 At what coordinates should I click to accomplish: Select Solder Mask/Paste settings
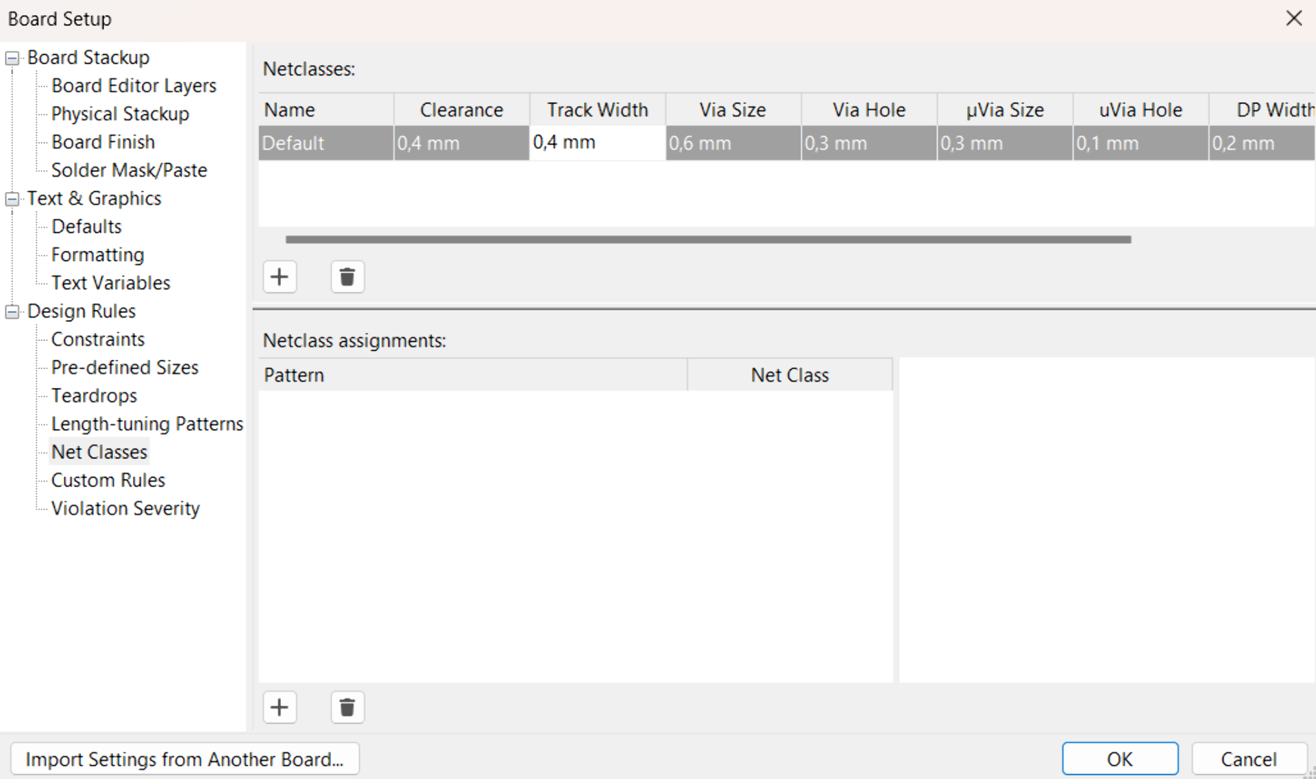coord(129,171)
